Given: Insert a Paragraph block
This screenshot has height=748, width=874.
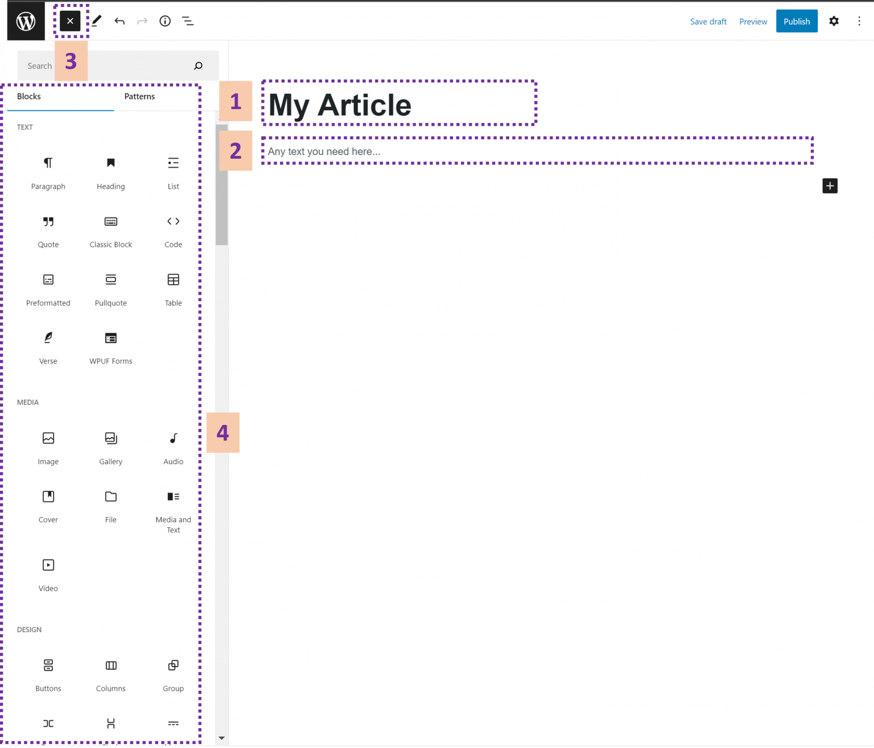Looking at the screenshot, I should point(48,173).
